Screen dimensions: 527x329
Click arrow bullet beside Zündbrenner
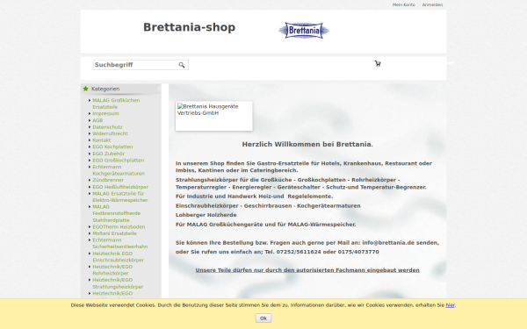(x=90, y=180)
